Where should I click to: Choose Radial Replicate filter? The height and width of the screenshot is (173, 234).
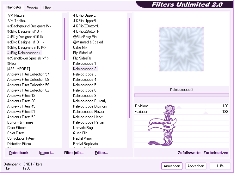pyautogui.click(x=85, y=144)
